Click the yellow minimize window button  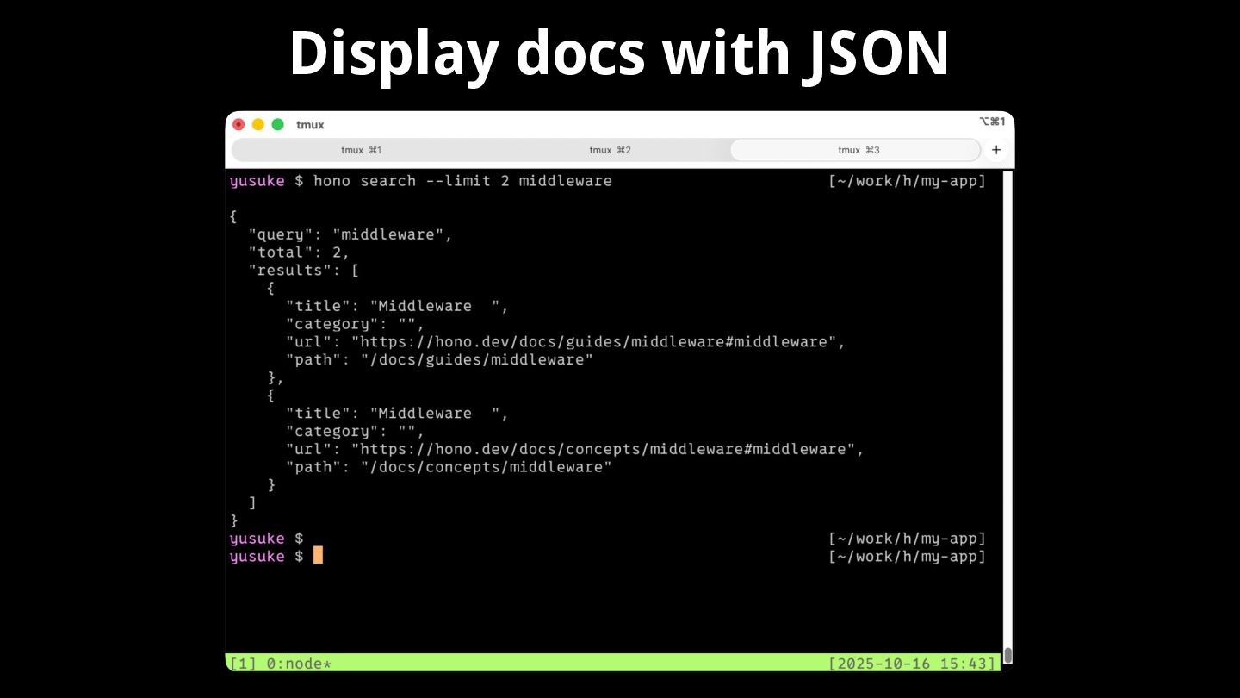258,124
